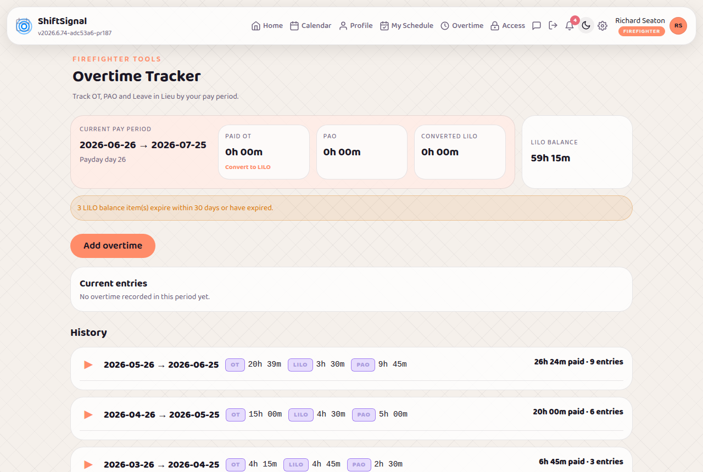The image size is (703, 472).
Task: Open the settings gear icon
Action: [602, 26]
